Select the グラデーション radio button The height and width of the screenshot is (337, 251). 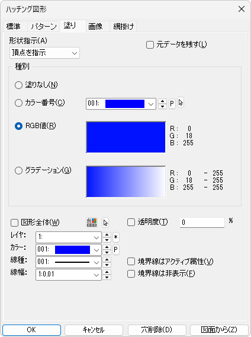pyautogui.click(x=19, y=171)
